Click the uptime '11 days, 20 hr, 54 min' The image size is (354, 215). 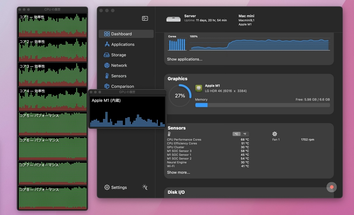click(212, 20)
